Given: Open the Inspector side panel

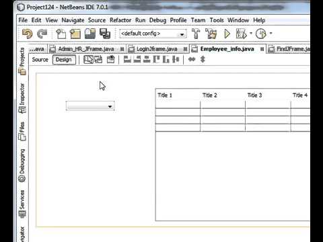Looking at the screenshot, I should pyautogui.click(x=22, y=98).
